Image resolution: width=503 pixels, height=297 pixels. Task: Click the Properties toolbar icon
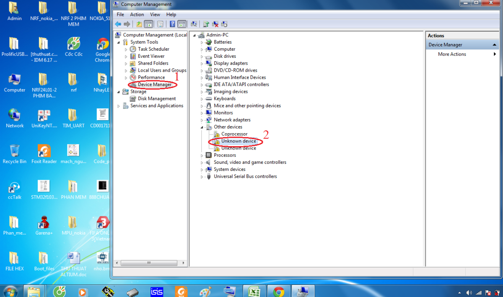click(160, 24)
